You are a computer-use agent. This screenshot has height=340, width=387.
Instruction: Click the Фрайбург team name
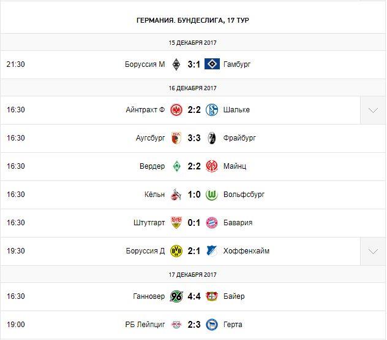pos(241,138)
